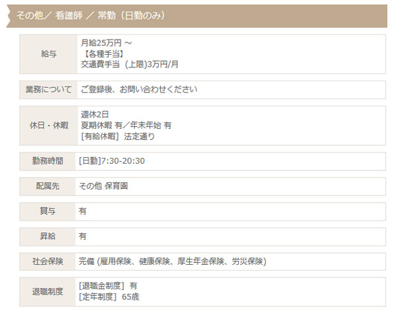This screenshot has height=317, width=397.
Task: Click [有給休暇] 法定通り text
Action: pyautogui.click(x=118, y=137)
